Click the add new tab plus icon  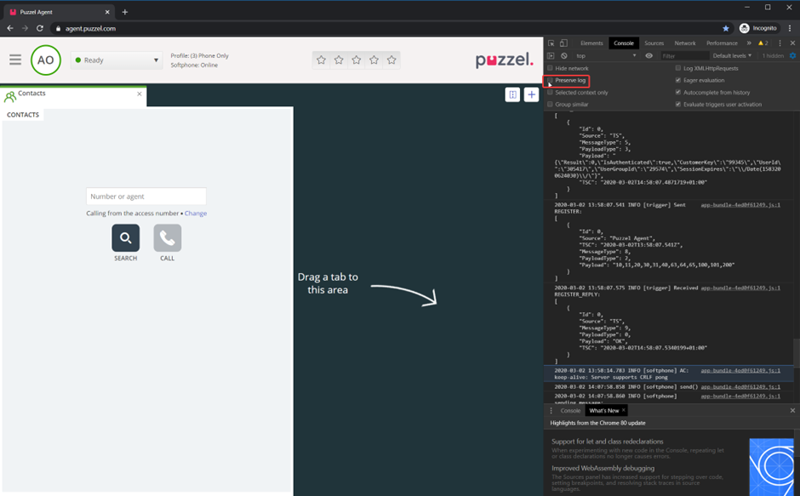[531, 94]
